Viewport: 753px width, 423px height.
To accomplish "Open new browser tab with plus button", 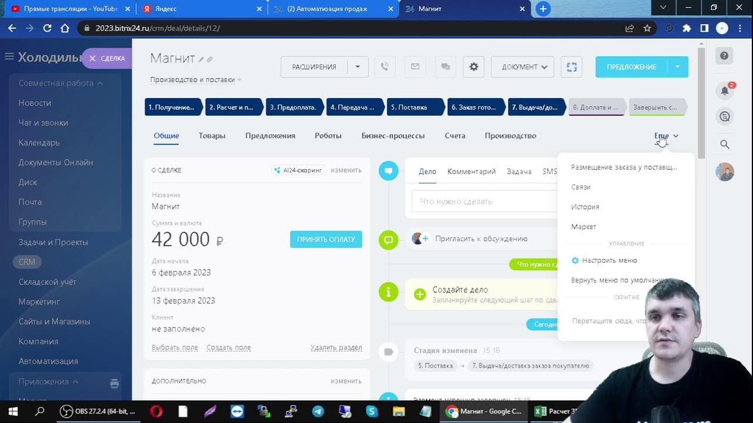I will click(543, 9).
